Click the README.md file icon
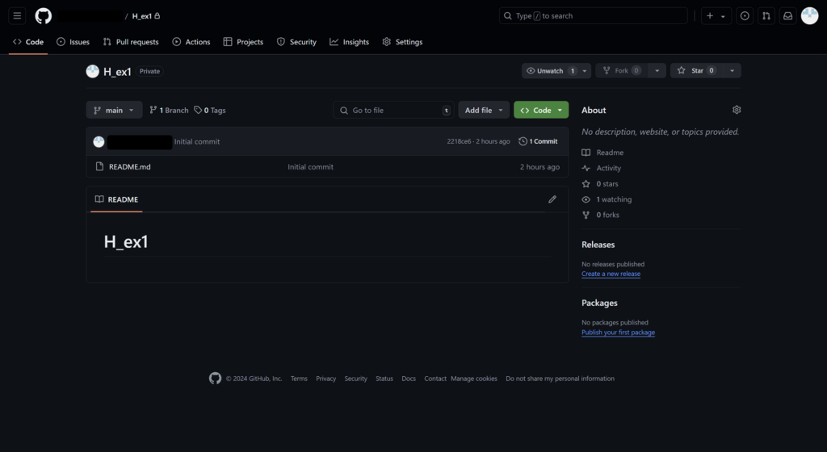The height and width of the screenshot is (452, 827). click(x=99, y=166)
